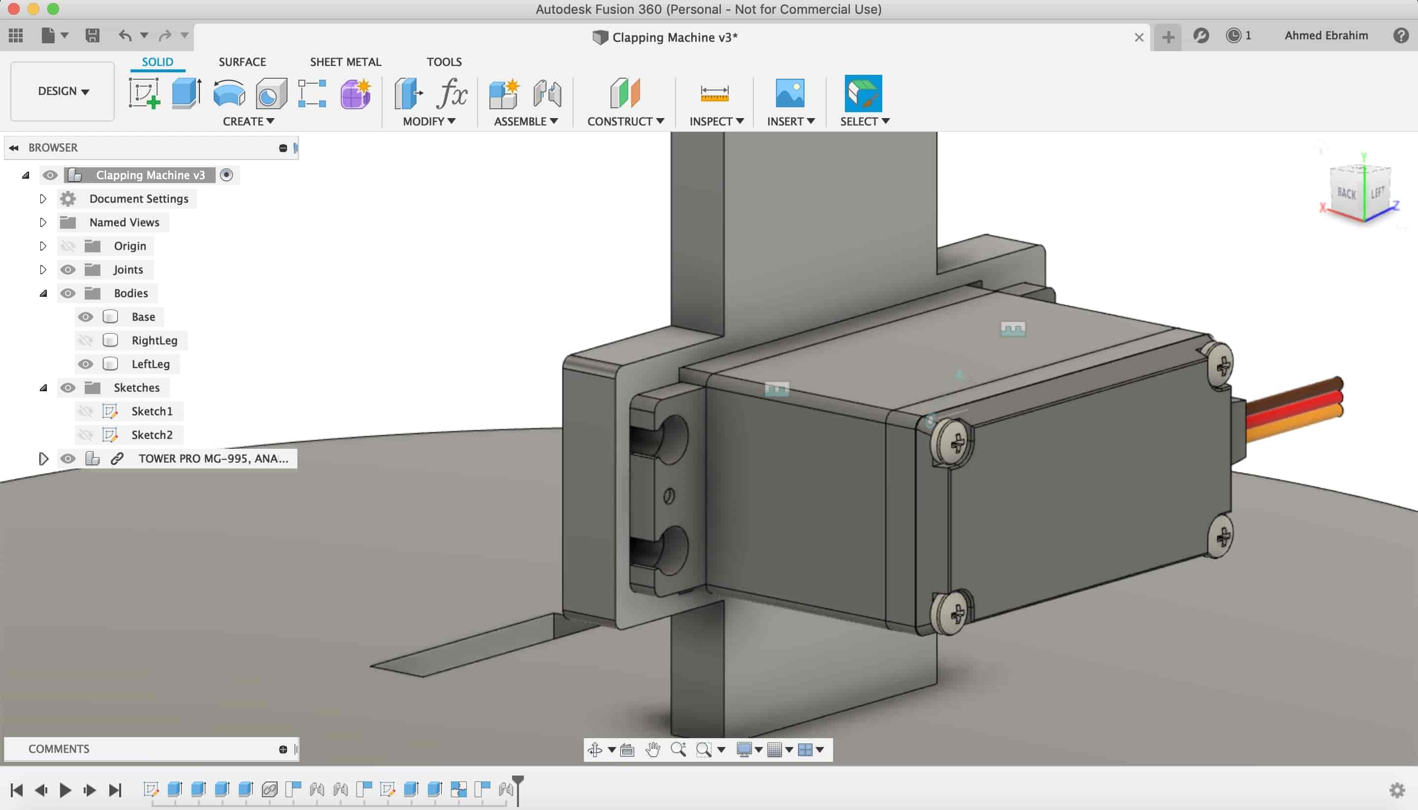Select the Hole tool
The image size is (1418, 810).
(x=272, y=93)
